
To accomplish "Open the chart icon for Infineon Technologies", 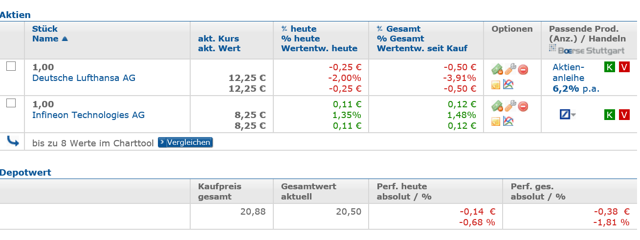I will point(509,121).
